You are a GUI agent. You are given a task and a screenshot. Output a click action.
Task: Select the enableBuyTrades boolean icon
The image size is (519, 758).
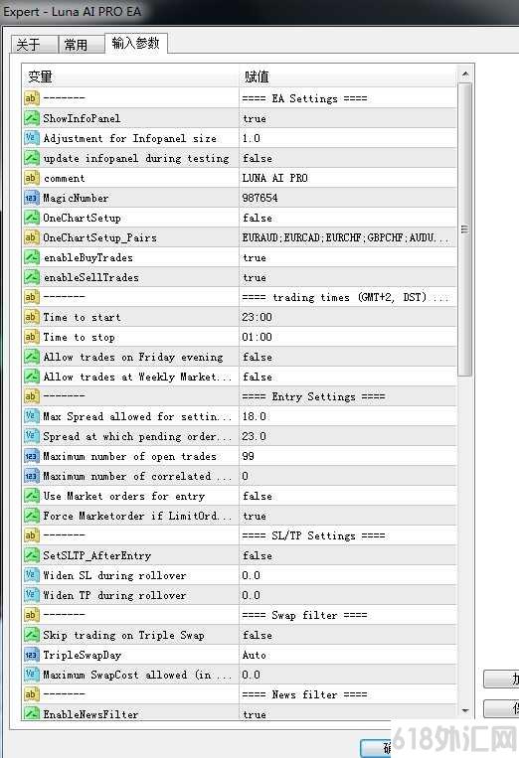coord(32,257)
